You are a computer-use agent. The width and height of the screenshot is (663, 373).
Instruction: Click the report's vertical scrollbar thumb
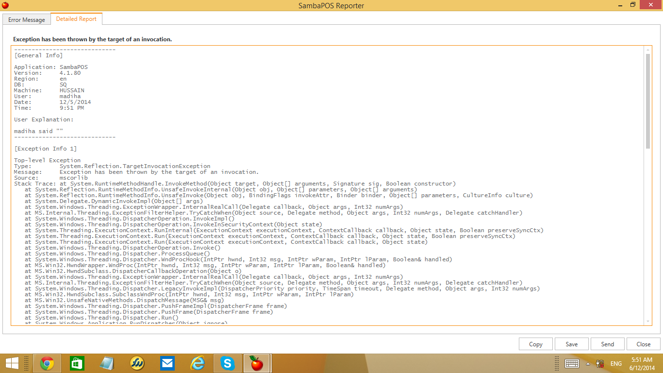point(647,101)
